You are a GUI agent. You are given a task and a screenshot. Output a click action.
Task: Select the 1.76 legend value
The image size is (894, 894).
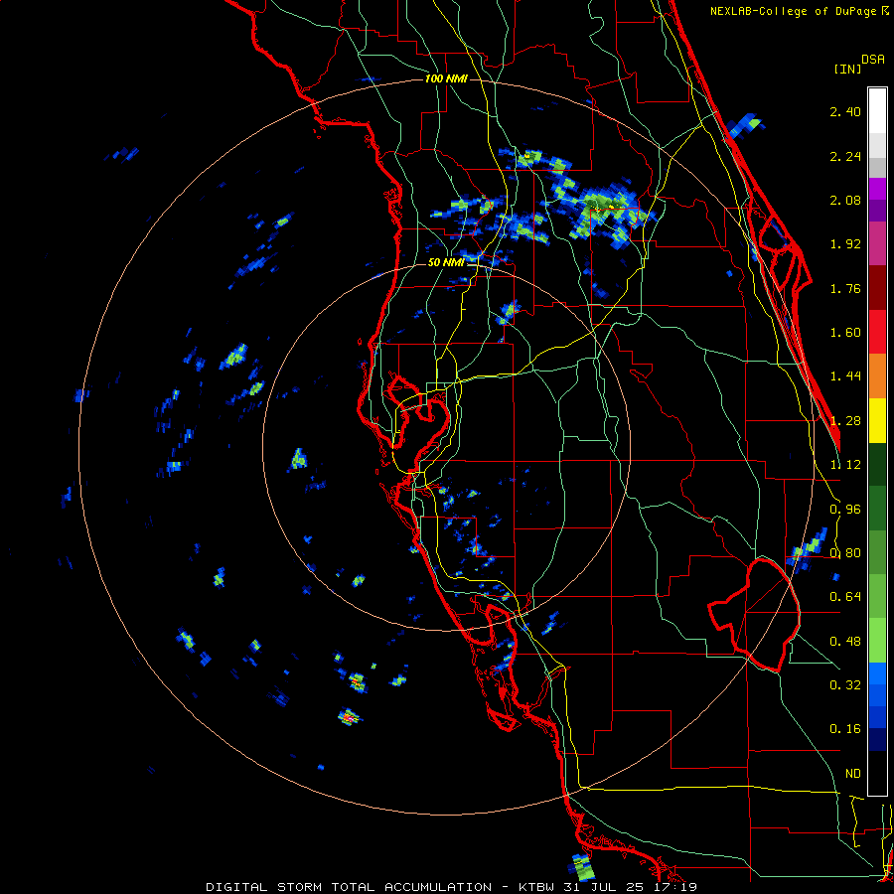point(845,288)
